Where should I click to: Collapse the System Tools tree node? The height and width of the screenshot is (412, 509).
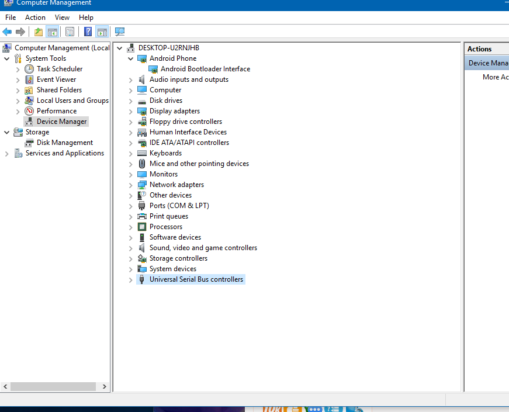coord(7,58)
